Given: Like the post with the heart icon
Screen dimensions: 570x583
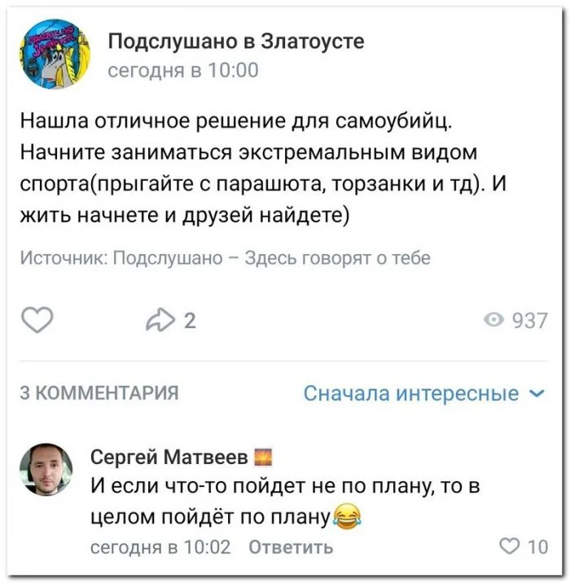Looking at the screenshot, I should coord(37,321).
